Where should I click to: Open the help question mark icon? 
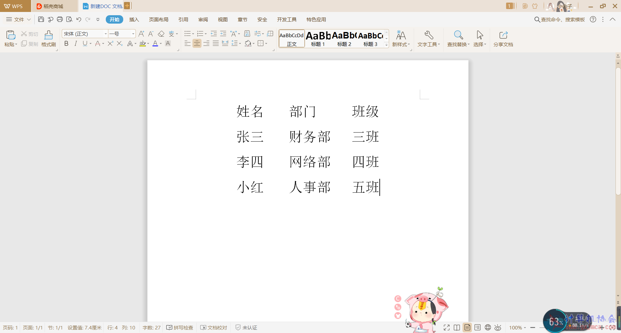pos(593,19)
